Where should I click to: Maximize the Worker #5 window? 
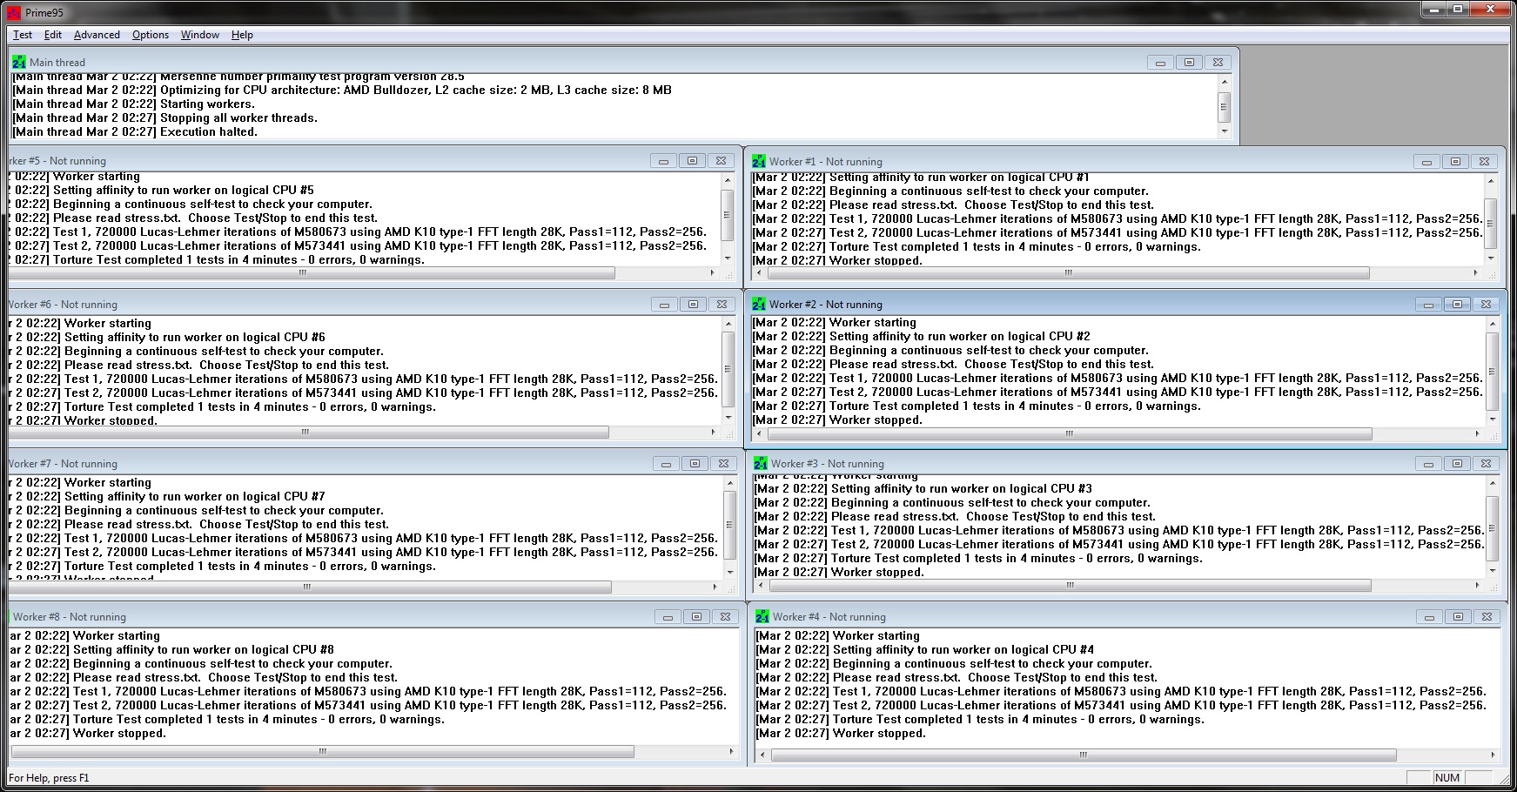[692, 161]
